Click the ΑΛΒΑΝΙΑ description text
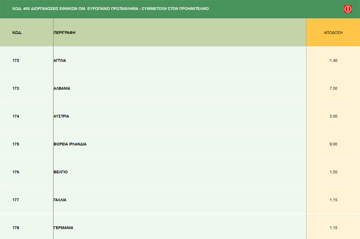The height and width of the screenshot is (239, 360). (62, 88)
